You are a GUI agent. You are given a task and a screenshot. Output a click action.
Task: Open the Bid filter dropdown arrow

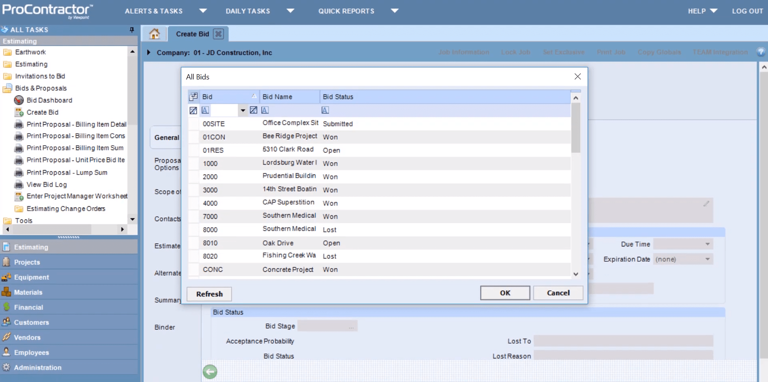[x=243, y=110]
